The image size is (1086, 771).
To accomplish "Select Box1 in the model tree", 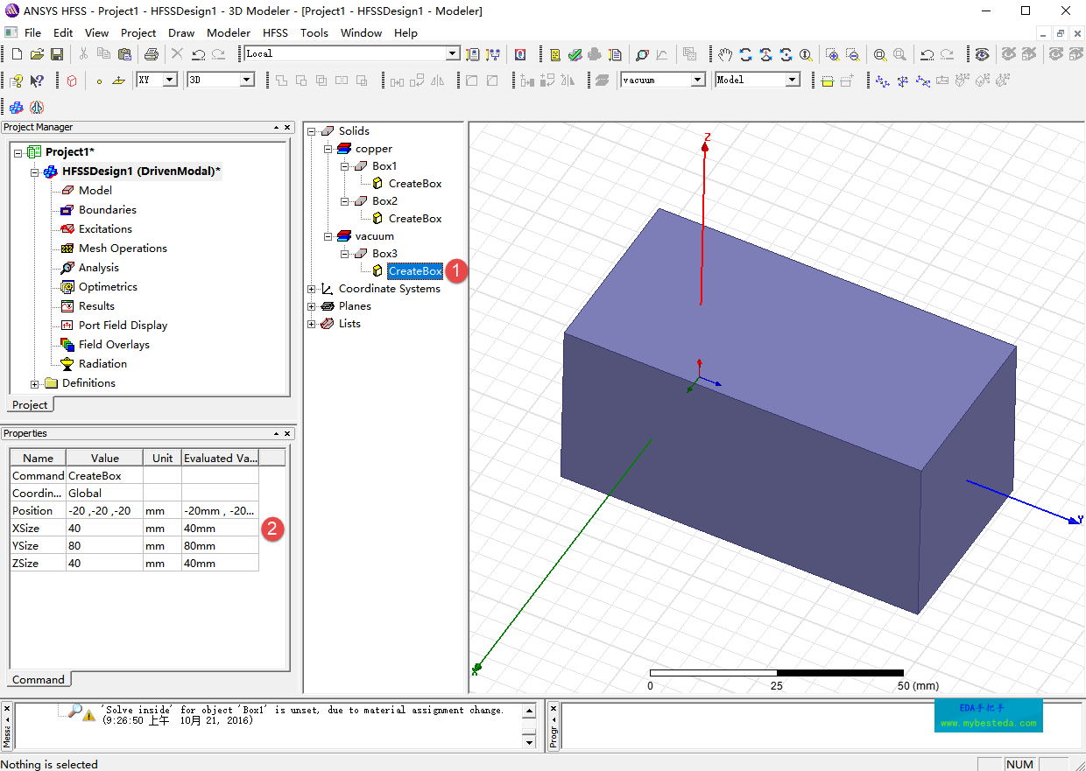I will pyautogui.click(x=384, y=166).
